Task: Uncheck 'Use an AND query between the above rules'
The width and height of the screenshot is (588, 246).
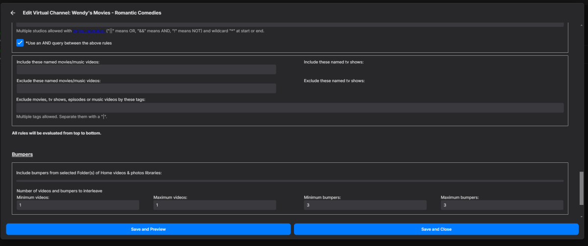Action: tap(20, 43)
